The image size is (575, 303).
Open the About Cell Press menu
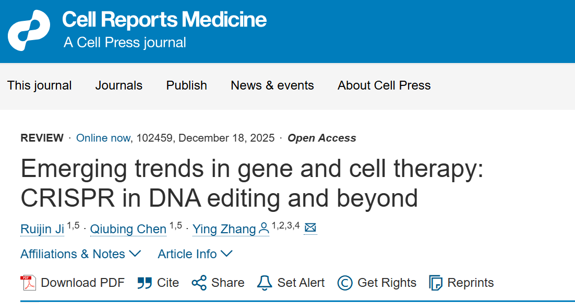coord(384,85)
